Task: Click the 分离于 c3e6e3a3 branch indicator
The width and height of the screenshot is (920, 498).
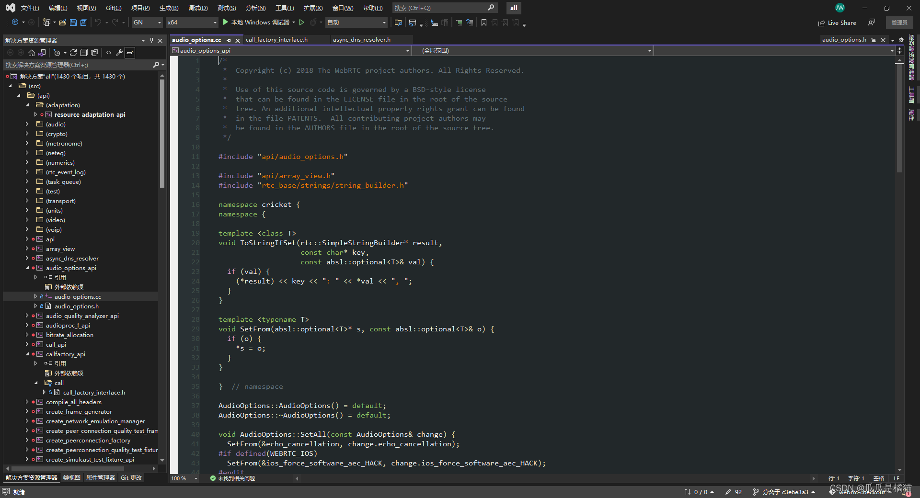Action: tap(784, 492)
